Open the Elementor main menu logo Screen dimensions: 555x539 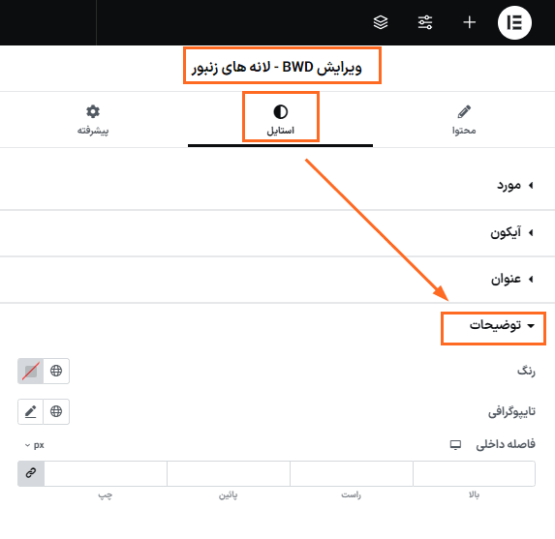click(x=514, y=22)
